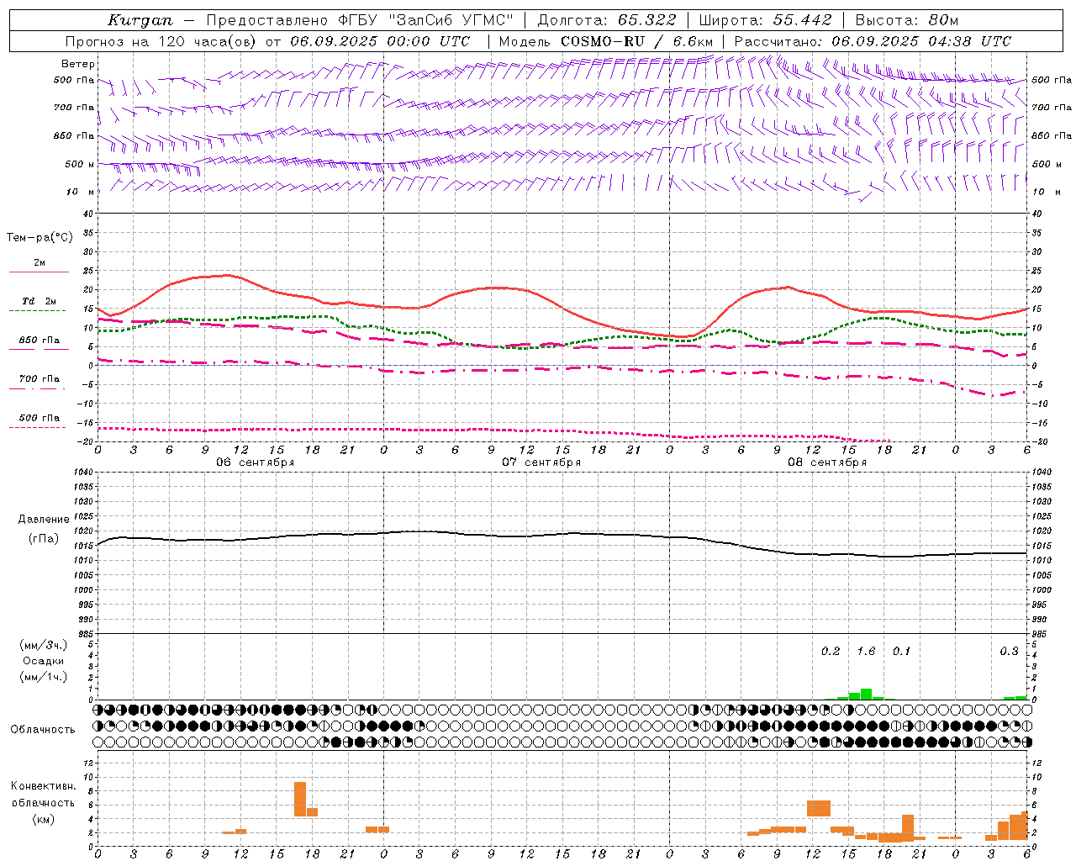Click the '(км)' unit under convective label

point(44,818)
